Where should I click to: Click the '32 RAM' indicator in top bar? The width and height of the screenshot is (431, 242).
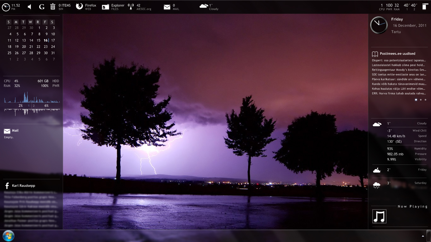397,7
